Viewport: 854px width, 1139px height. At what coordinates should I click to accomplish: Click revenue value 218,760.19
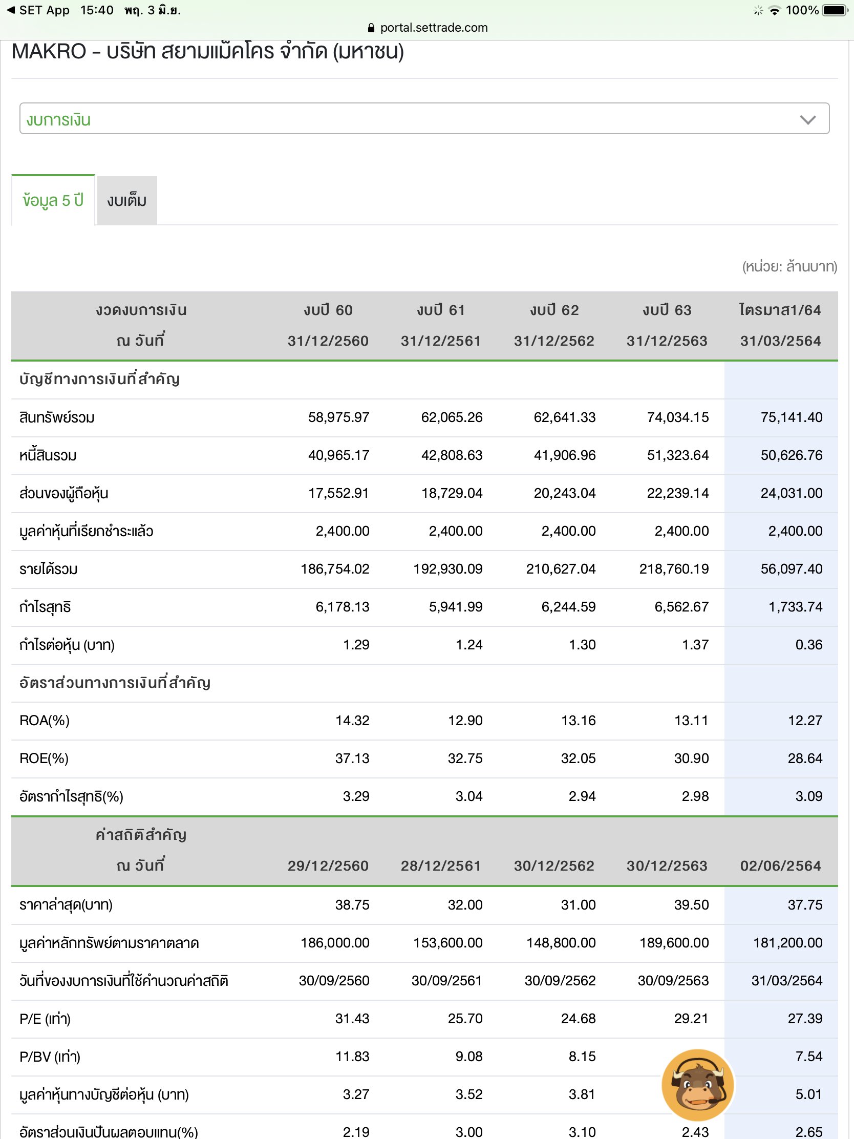point(674,569)
